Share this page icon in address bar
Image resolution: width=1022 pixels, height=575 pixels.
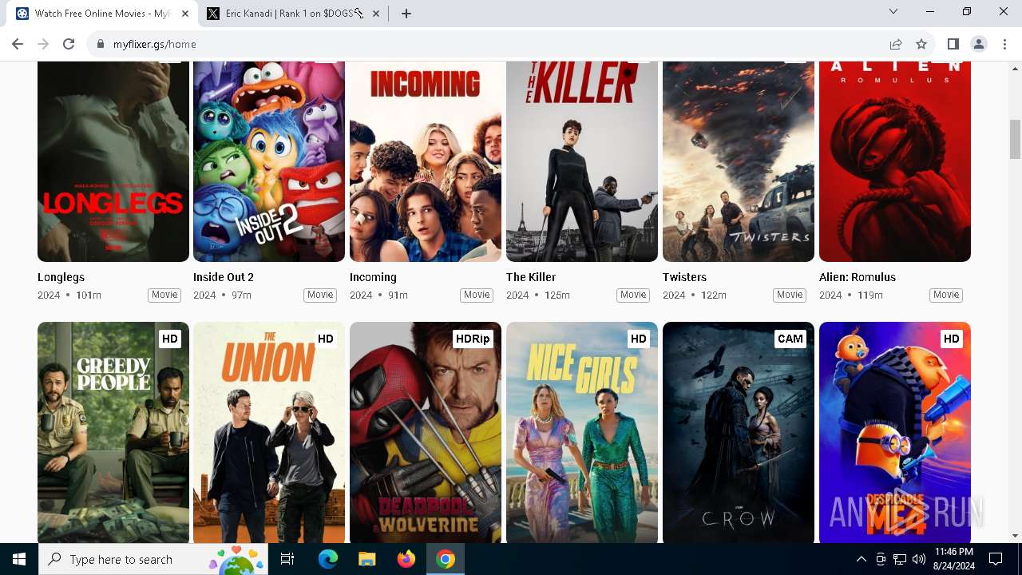pyautogui.click(x=896, y=44)
